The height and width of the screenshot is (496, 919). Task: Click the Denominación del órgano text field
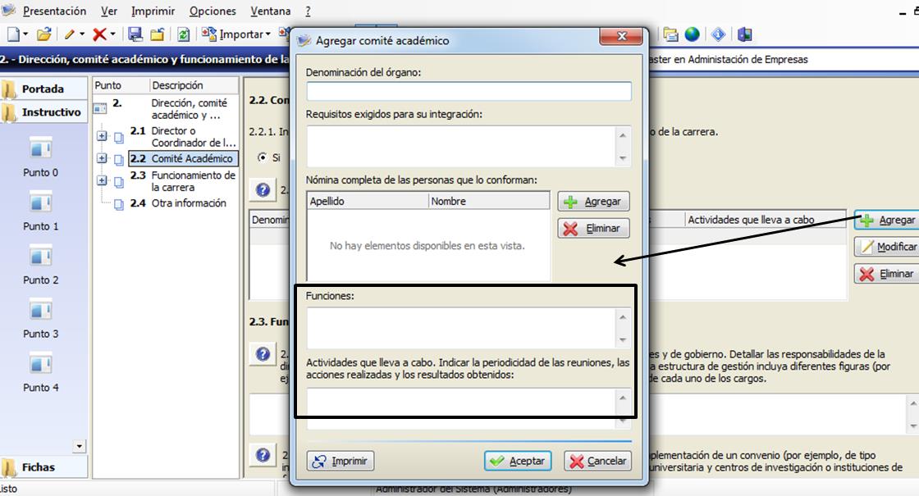click(x=469, y=92)
